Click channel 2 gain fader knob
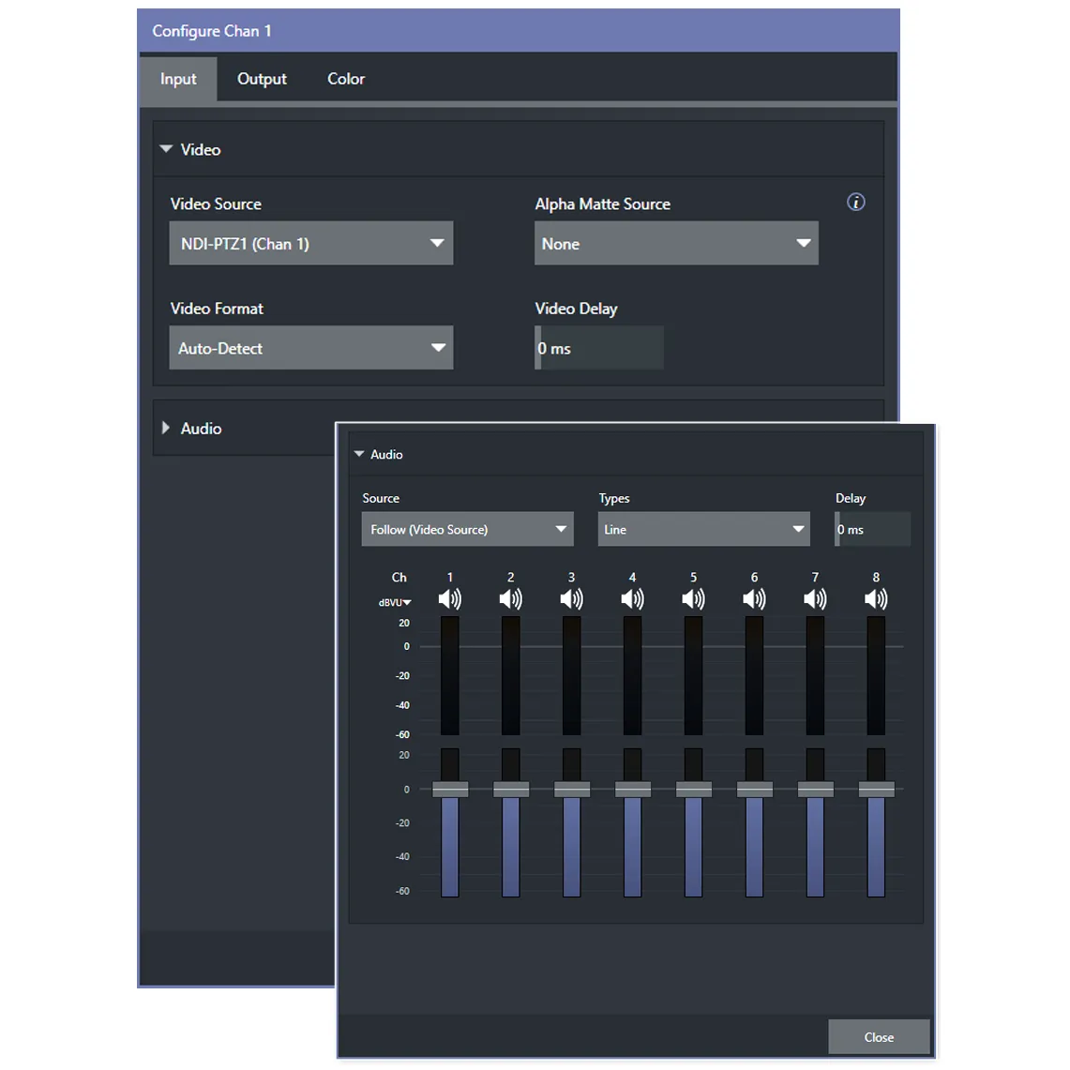The height and width of the screenshot is (1070, 1070). tap(510, 789)
